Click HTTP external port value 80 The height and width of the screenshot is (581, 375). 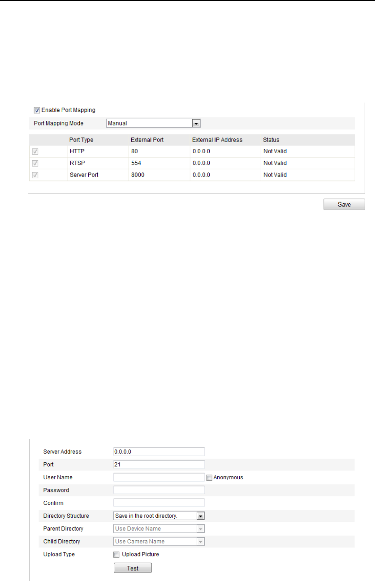click(x=134, y=151)
